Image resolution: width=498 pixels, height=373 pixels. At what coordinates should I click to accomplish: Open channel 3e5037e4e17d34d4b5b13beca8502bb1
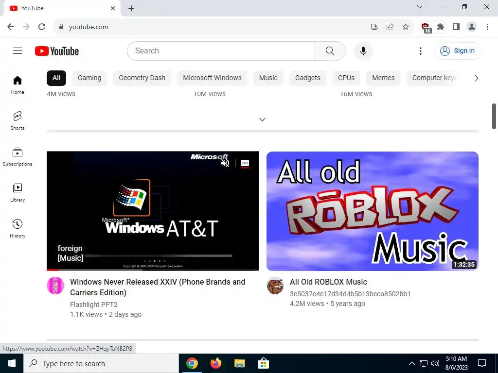tap(350, 294)
